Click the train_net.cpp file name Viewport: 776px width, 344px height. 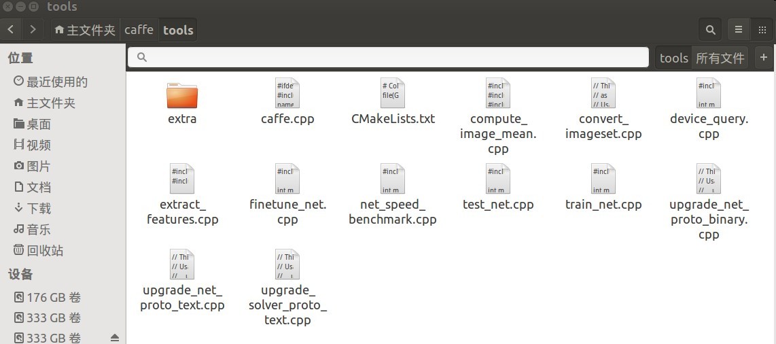point(604,205)
